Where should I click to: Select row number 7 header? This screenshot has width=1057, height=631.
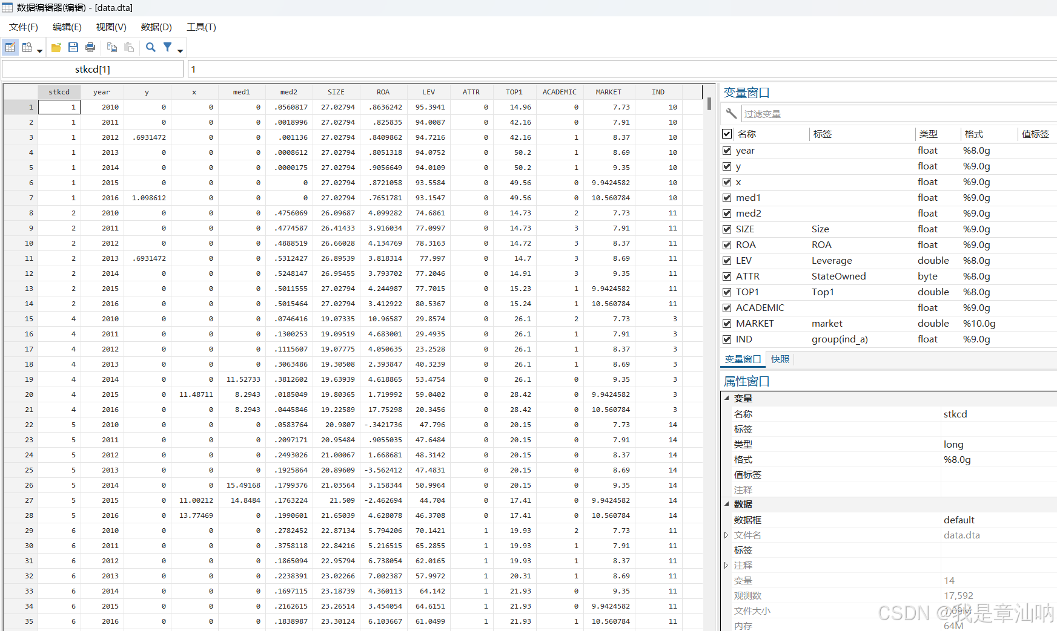click(21, 198)
